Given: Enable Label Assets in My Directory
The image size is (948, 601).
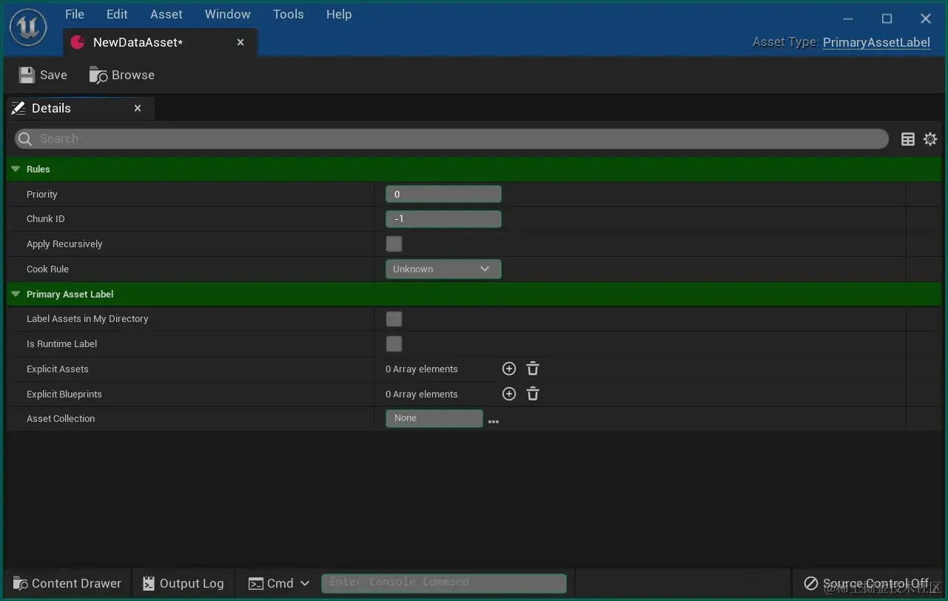Looking at the screenshot, I should (394, 319).
